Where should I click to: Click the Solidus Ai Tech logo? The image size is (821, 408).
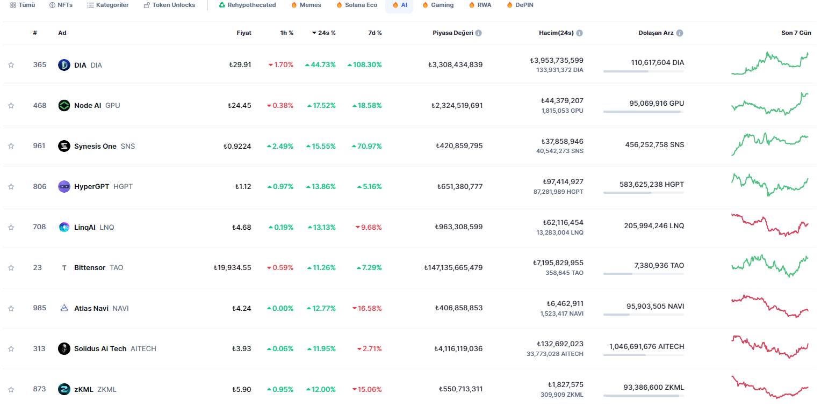[64, 348]
